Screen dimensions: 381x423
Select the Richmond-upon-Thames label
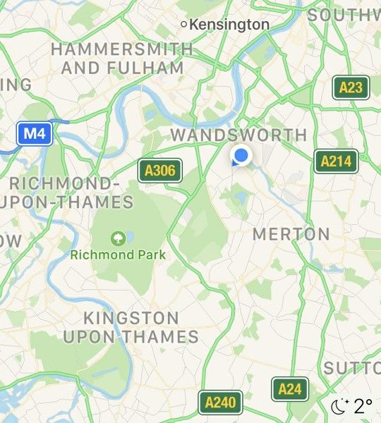click(66, 193)
